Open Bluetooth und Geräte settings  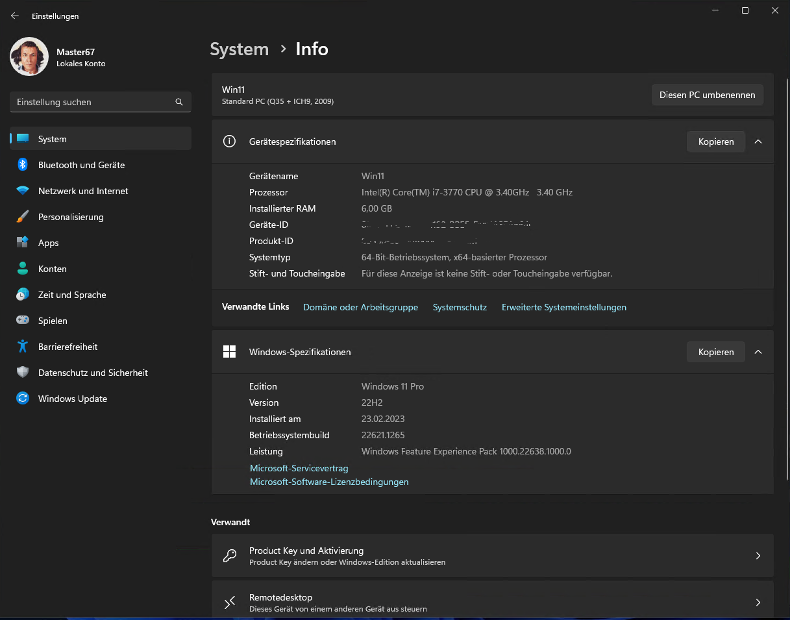(x=101, y=165)
